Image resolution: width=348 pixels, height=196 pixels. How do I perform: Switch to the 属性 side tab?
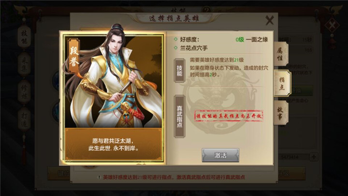pyautogui.click(x=281, y=54)
